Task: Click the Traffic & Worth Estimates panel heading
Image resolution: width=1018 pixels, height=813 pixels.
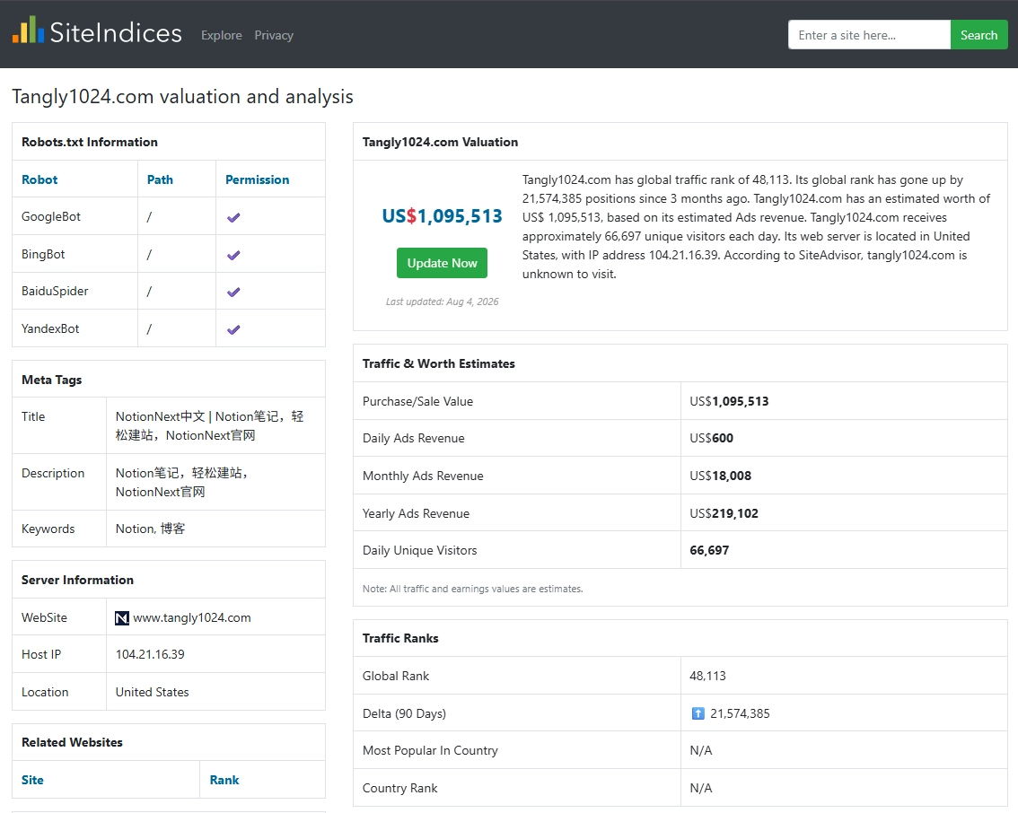Action: pos(439,364)
